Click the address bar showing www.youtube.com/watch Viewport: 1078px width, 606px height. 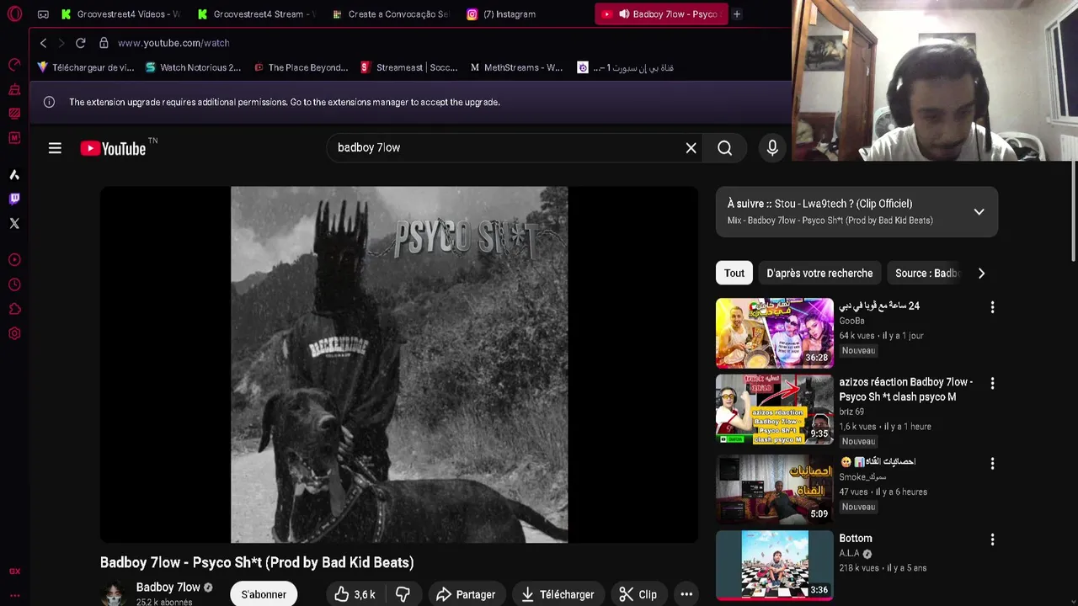point(173,43)
